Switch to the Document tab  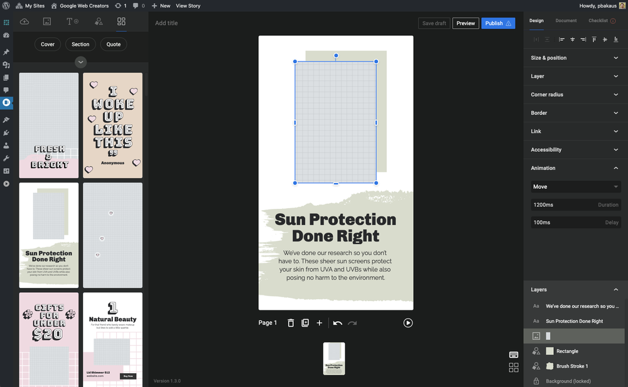tap(566, 21)
